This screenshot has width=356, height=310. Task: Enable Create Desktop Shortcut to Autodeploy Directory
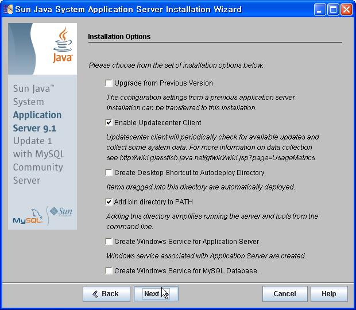tap(109, 173)
